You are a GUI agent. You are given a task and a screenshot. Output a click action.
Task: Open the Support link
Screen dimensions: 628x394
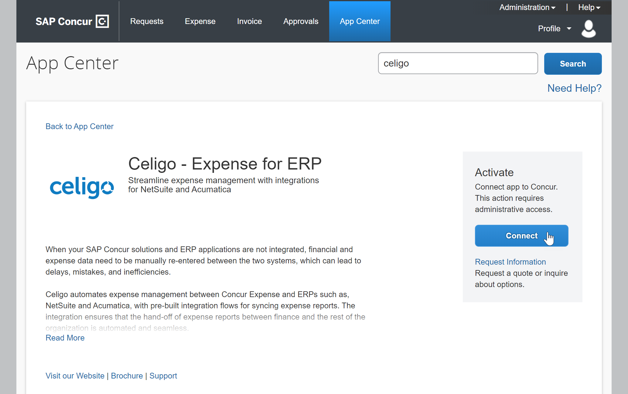click(x=163, y=376)
